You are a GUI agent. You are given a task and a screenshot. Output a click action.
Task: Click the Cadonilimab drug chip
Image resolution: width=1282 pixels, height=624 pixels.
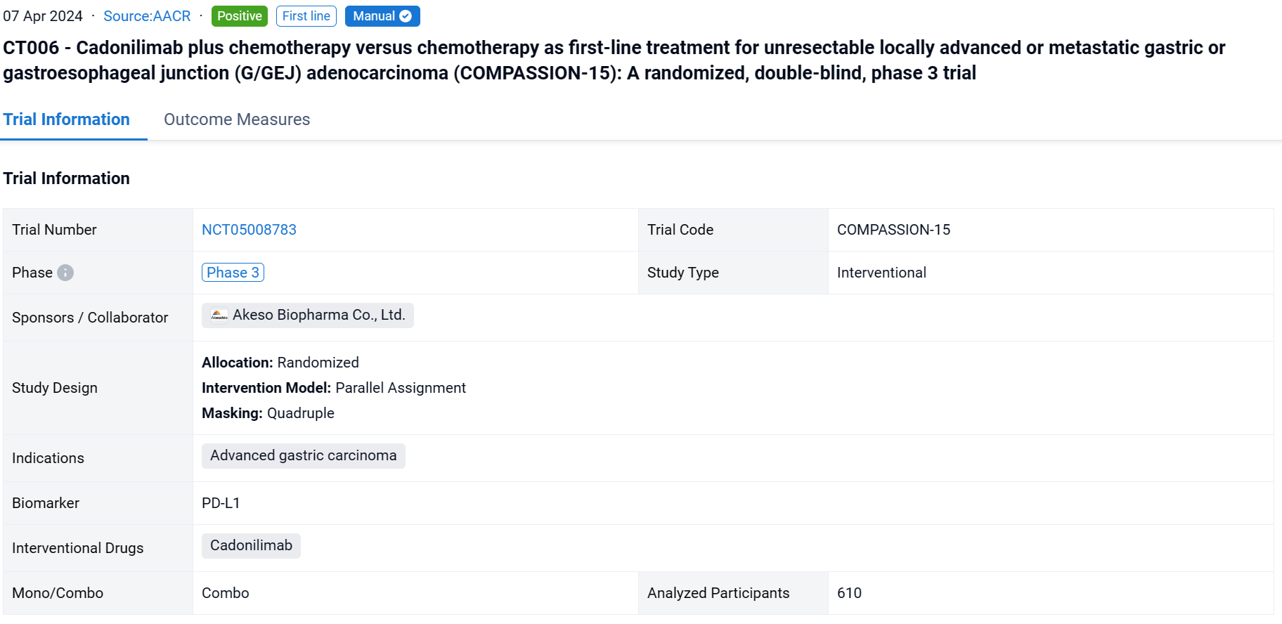coord(251,546)
